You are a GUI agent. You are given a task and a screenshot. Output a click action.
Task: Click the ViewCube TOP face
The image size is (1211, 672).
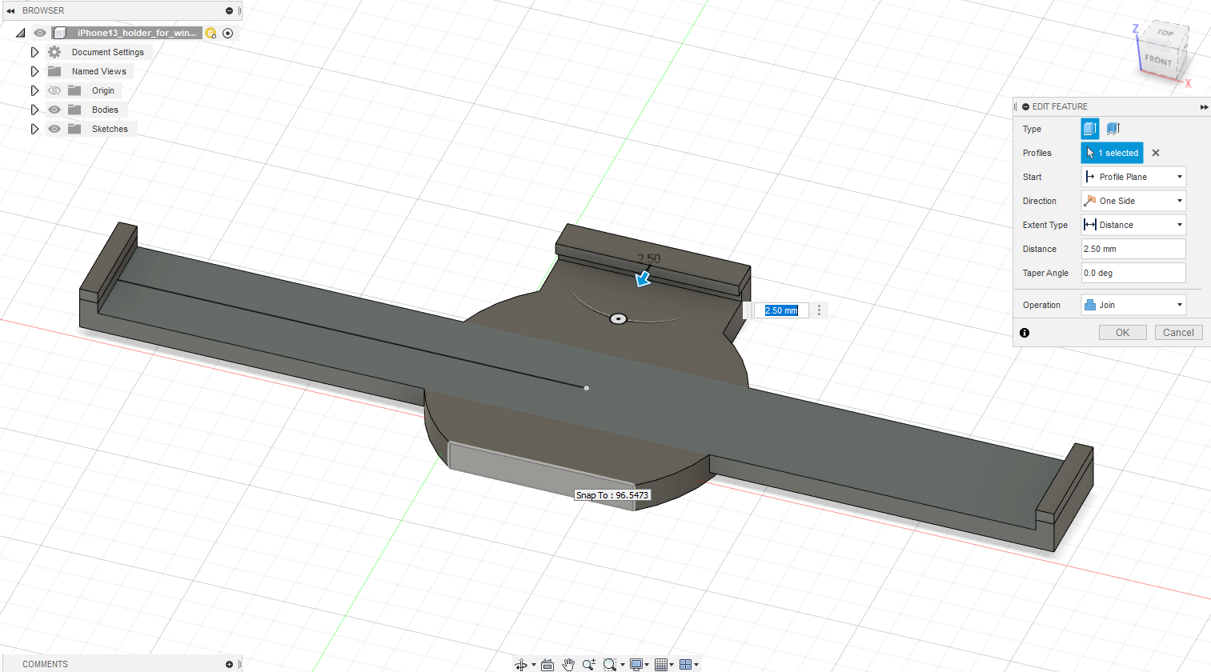click(x=1165, y=33)
